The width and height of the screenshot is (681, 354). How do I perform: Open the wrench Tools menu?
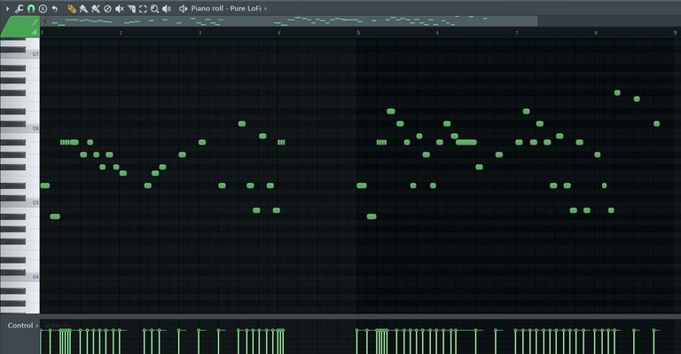pos(20,8)
